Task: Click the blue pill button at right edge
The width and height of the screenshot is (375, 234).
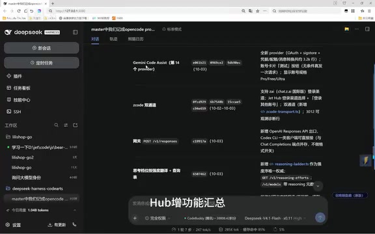Action: pos(350,195)
